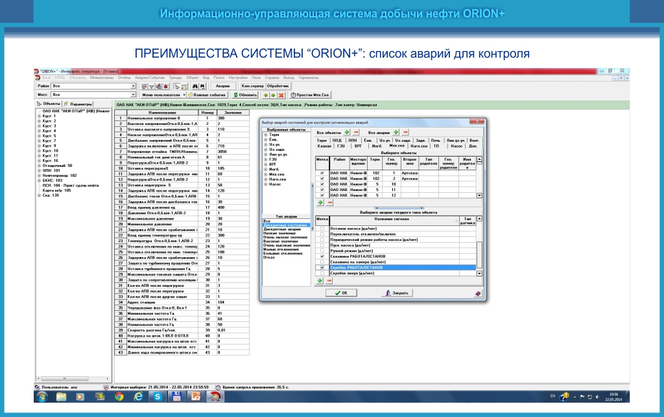Open the 'Мест.' dropdown

point(133,95)
